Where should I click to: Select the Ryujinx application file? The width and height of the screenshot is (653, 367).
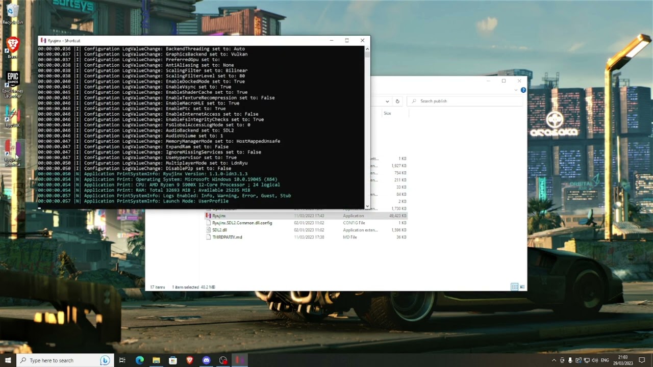219,216
